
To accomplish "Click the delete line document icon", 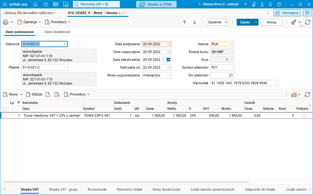I will pos(57,94).
